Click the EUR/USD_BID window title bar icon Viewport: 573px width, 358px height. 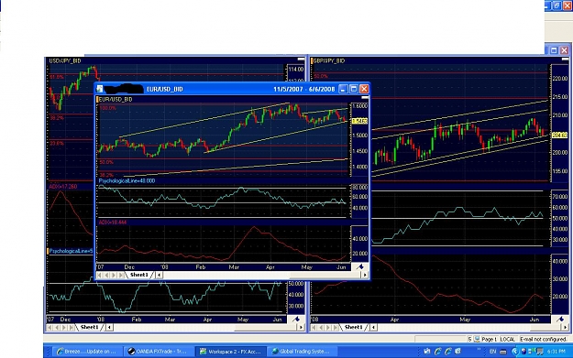pos(100,89)
